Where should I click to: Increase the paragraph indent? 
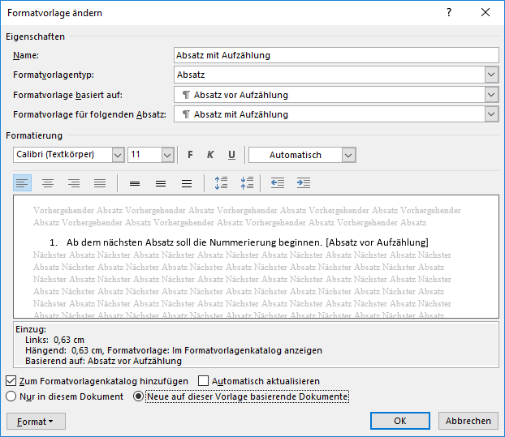tap(304, 183)
